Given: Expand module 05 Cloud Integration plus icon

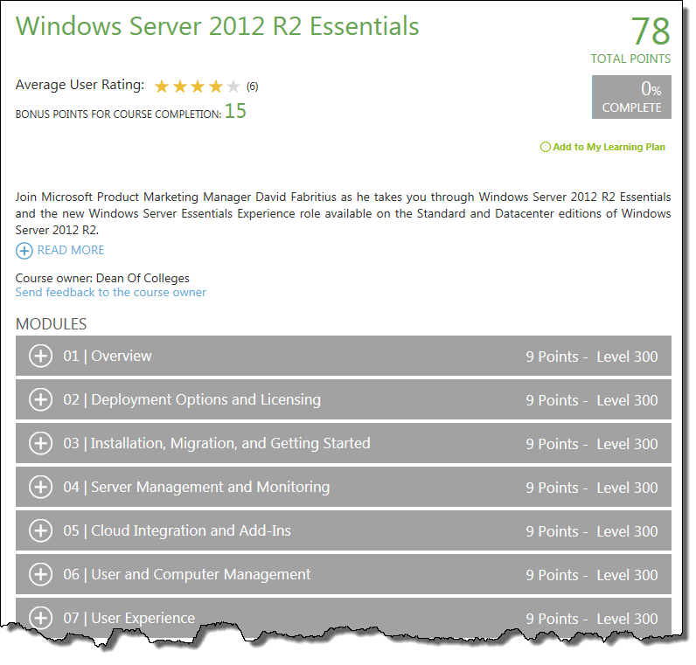Looking at the screenshot, I should coord(40,530).
